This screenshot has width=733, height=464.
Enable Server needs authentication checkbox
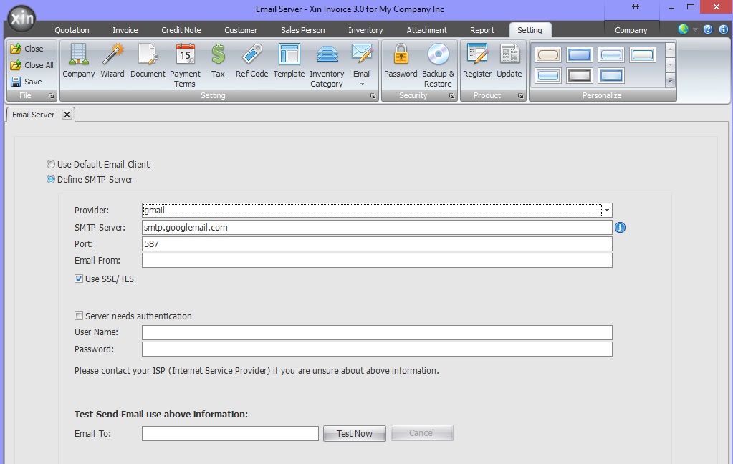(x=79, y=316)
